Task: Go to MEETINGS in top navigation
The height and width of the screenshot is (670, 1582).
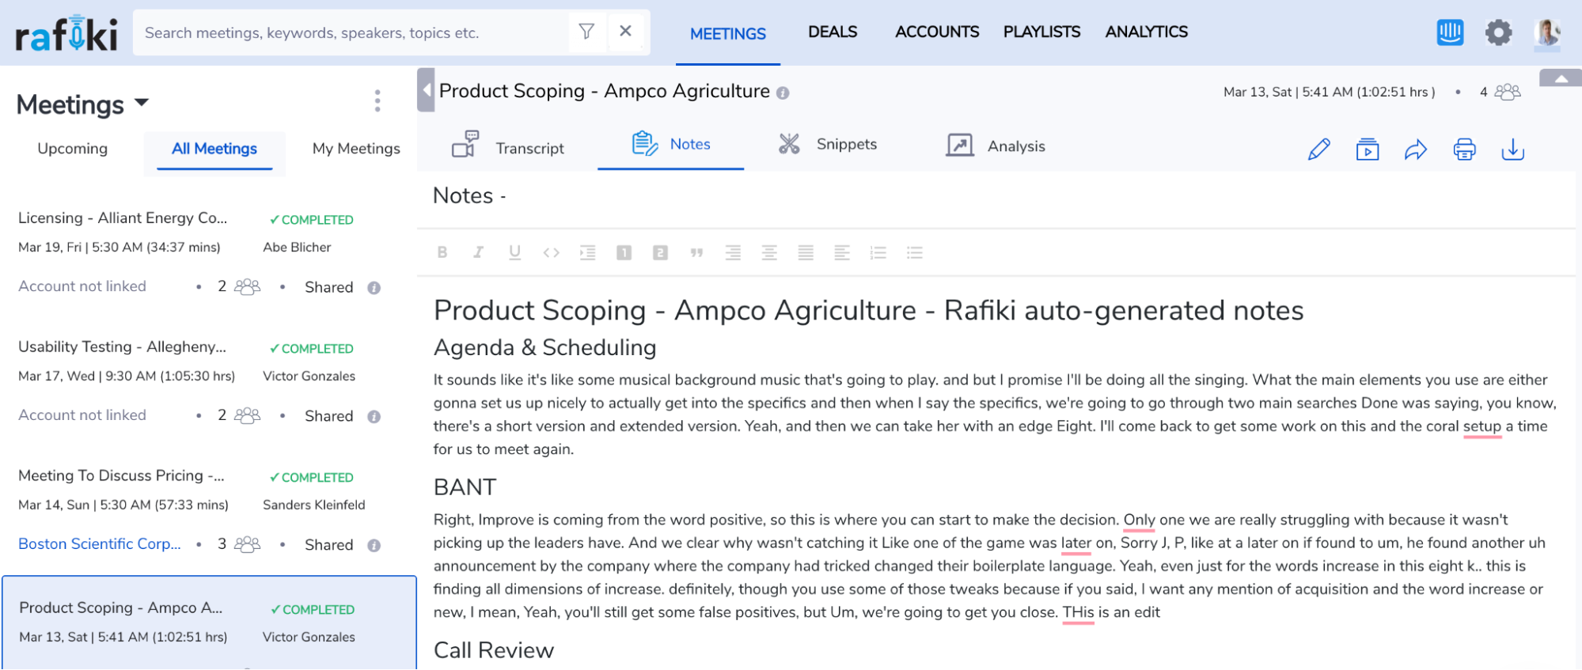Action: [728, 33]
